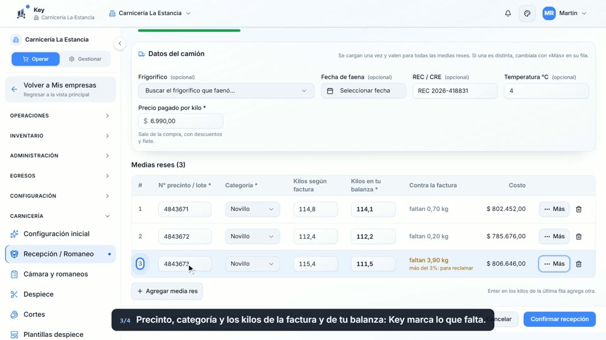Image resolution: width=606 pixels, height=340 pixels.
Task: Expand the Egresos section
Action: 60,176
